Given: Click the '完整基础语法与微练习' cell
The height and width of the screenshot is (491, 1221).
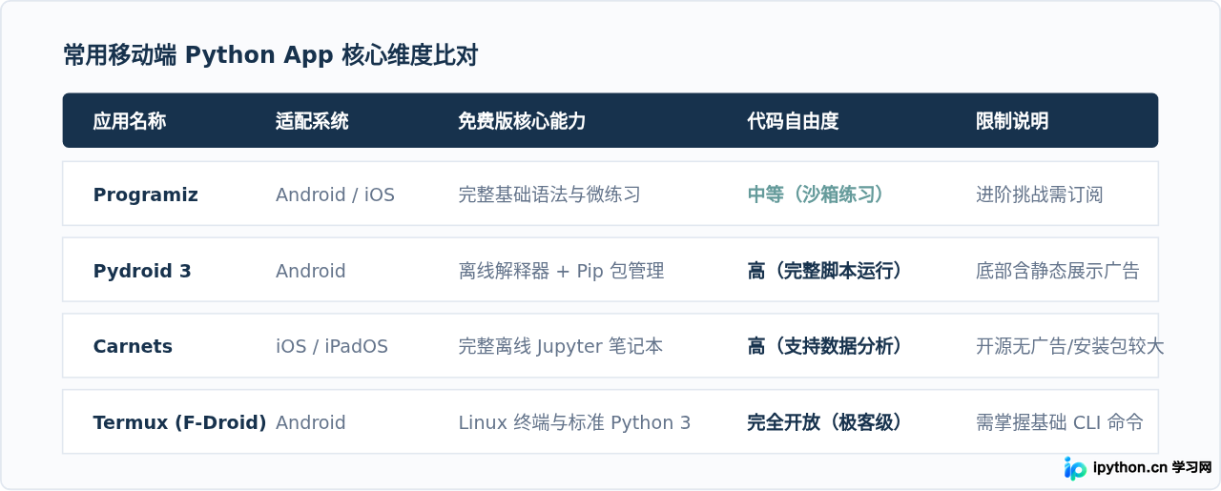Looking at the screenshot, I should 549,194.
